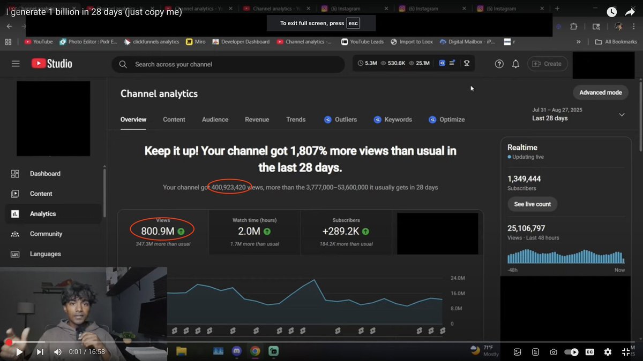Image resolution: width=643 pixels, height=361 pixels.
Task: Open the clickfunnels analytics bookmark
Action: tap(152, 42)
